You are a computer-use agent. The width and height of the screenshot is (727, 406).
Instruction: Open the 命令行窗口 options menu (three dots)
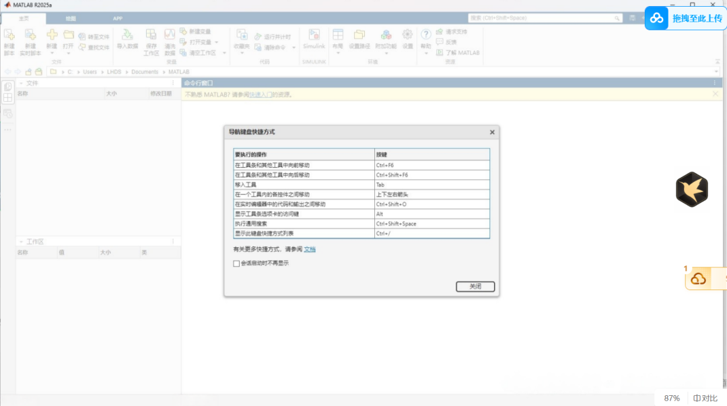714,83
